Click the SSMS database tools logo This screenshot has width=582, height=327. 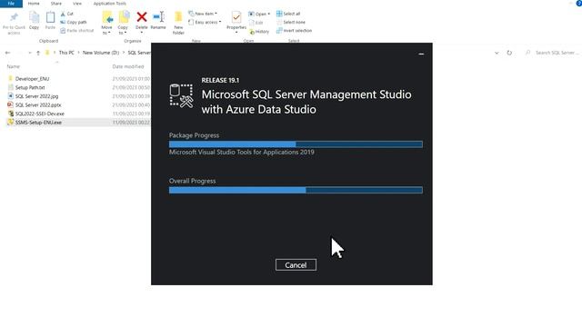click(x=181, y=96)
